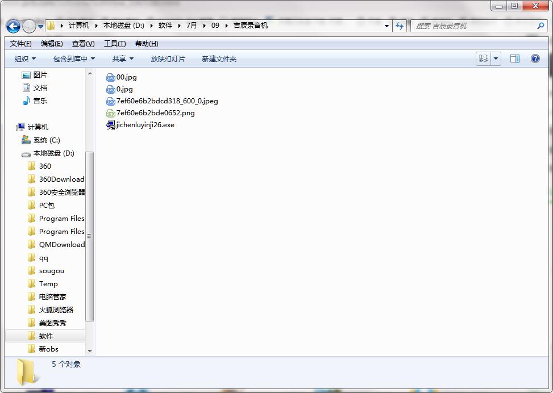Open the QMDownload folder
Viewport: 553px width, 393px height.
pos(56,245)
